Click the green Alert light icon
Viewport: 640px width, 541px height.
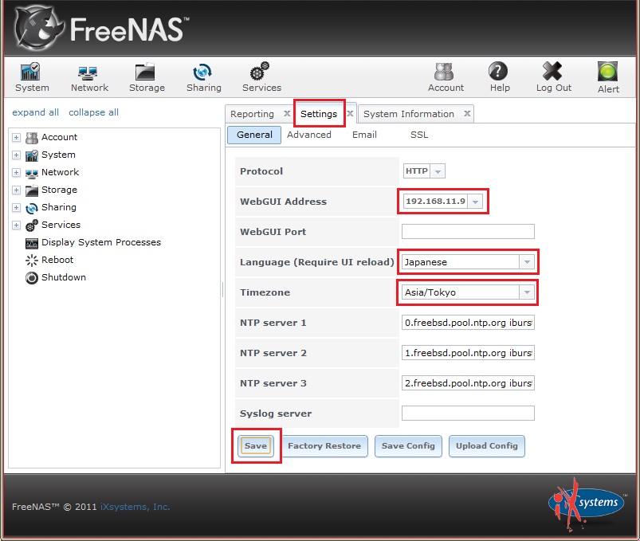pyautogui.click(x=608, y=72)
